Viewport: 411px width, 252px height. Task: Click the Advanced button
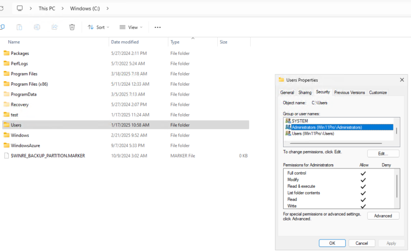[x=383, y=216]
